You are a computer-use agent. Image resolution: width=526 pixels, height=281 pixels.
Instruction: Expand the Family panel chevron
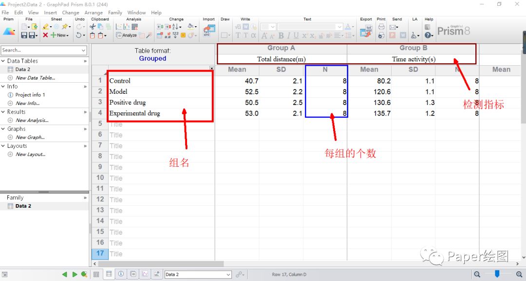pyautogui.click(x=85, y=198)
